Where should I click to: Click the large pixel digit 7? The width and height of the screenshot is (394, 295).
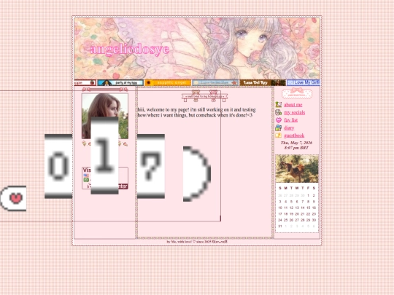click(x=151, y=166)
